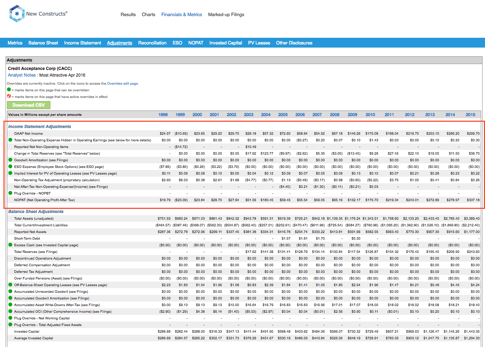The width and height of the screenshot is (485, 347).
Task: Click the Average Invested Capital row label
Action: pyautogui.click(x=34, y=338)
